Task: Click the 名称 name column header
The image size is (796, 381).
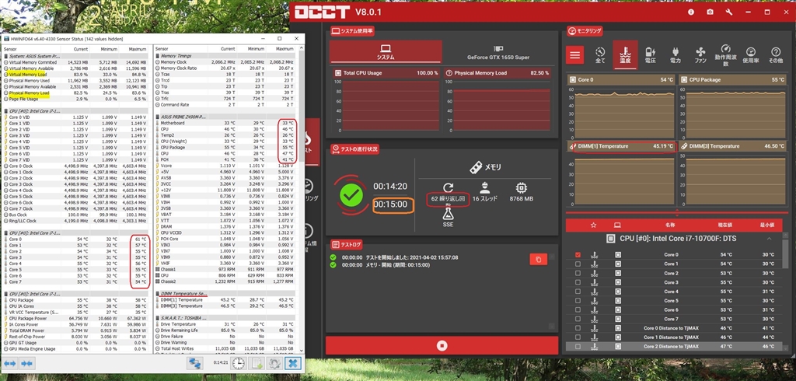Action: (x=670, y=225)
